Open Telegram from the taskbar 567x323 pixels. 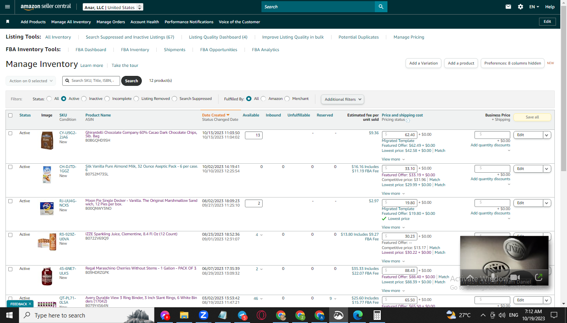242,315
